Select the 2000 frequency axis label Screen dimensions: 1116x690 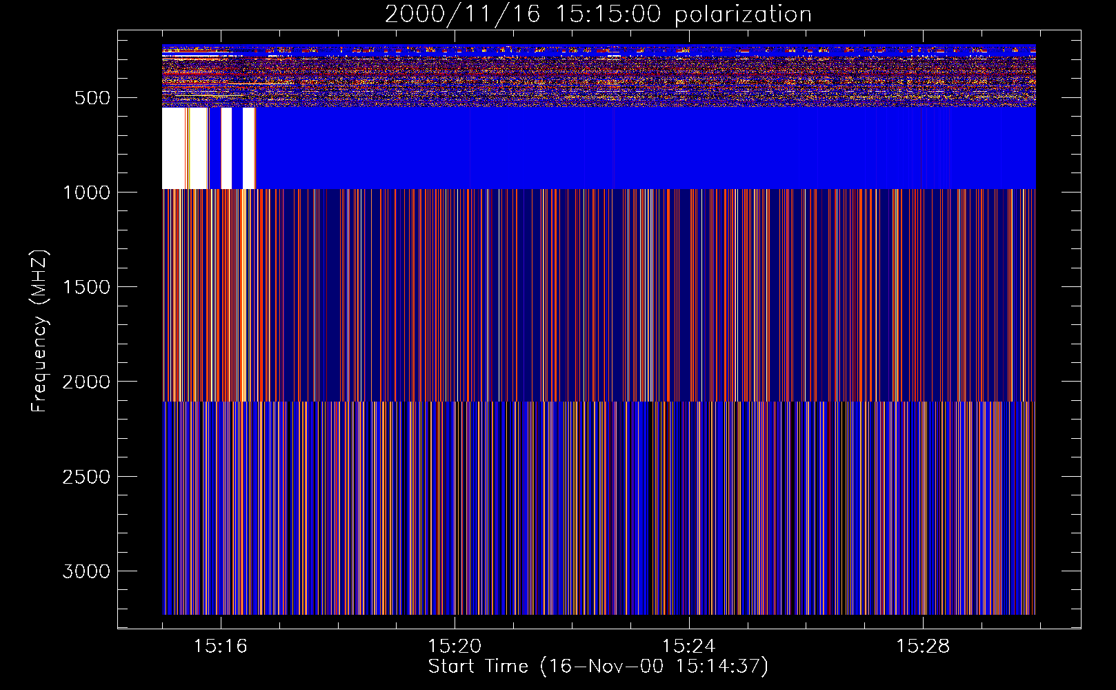[86, 382]
